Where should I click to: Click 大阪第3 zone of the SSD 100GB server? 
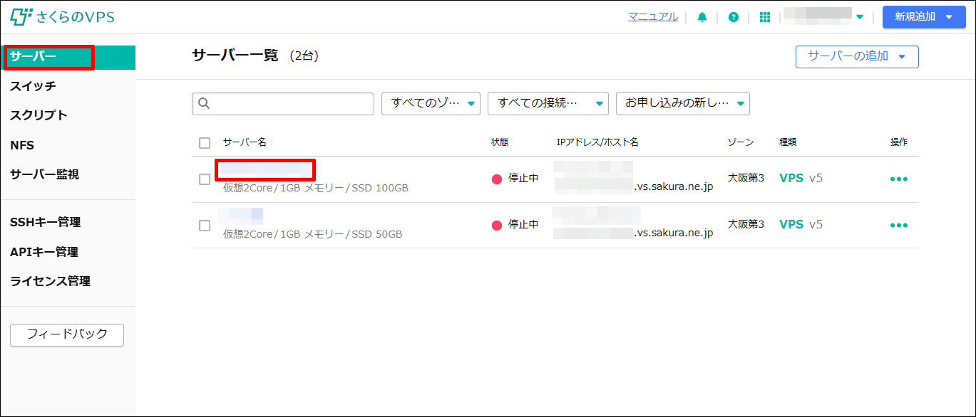pos(746,178)
